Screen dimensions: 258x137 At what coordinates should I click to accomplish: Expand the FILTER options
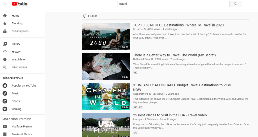point(90,16)
